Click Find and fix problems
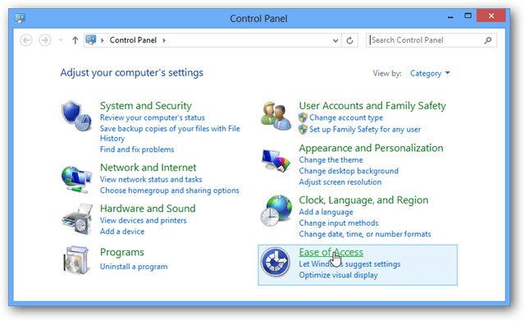The image size is (525, 321). click(x=137, y=149)
